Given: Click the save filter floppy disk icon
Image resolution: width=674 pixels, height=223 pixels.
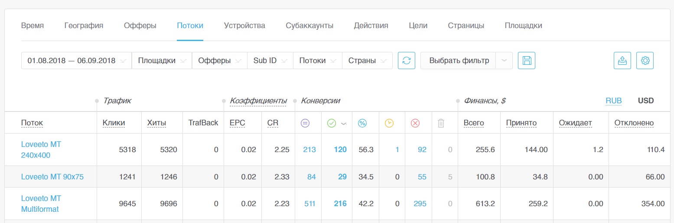Looking at the screenshot, I should click(x=527, y=61).
